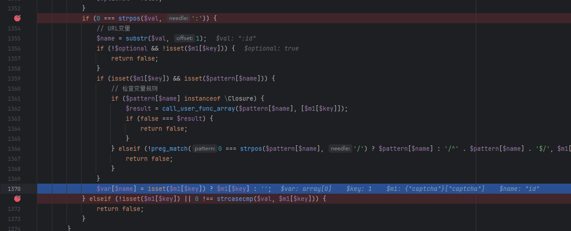This screenshot has width=571, height=231.
Task: Click the 'needle:' hint on line 1366
Action: pos(341,149)
